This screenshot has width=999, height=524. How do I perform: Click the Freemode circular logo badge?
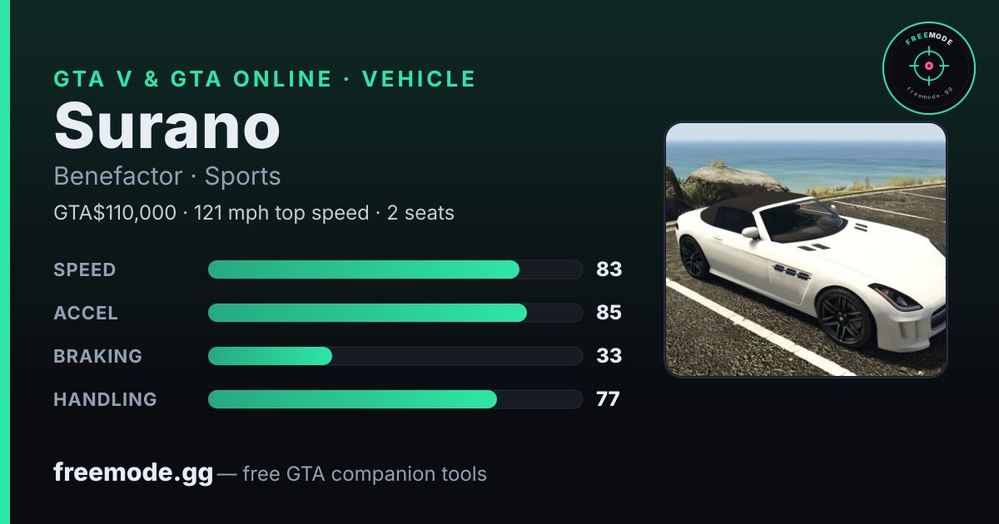pos(929,68)
